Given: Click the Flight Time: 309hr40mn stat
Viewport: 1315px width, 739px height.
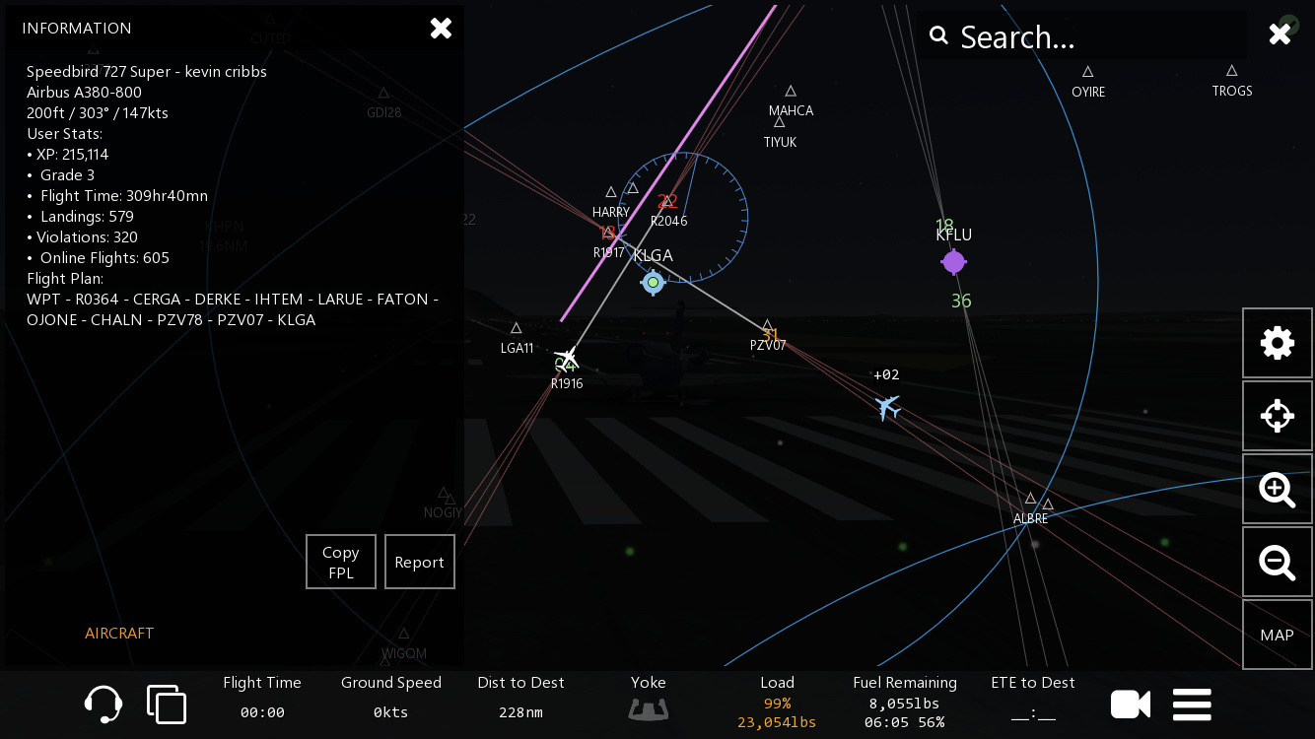Looking at the screenshot, I should [x=117, y=196].
